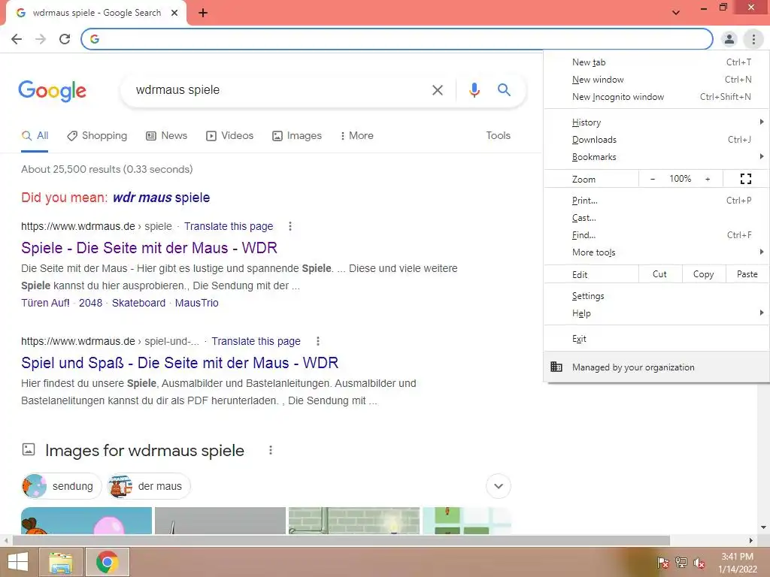This screenshot has width=770, height=577.
Task: Open the search Tools options
Action: (x=498, y=135)
